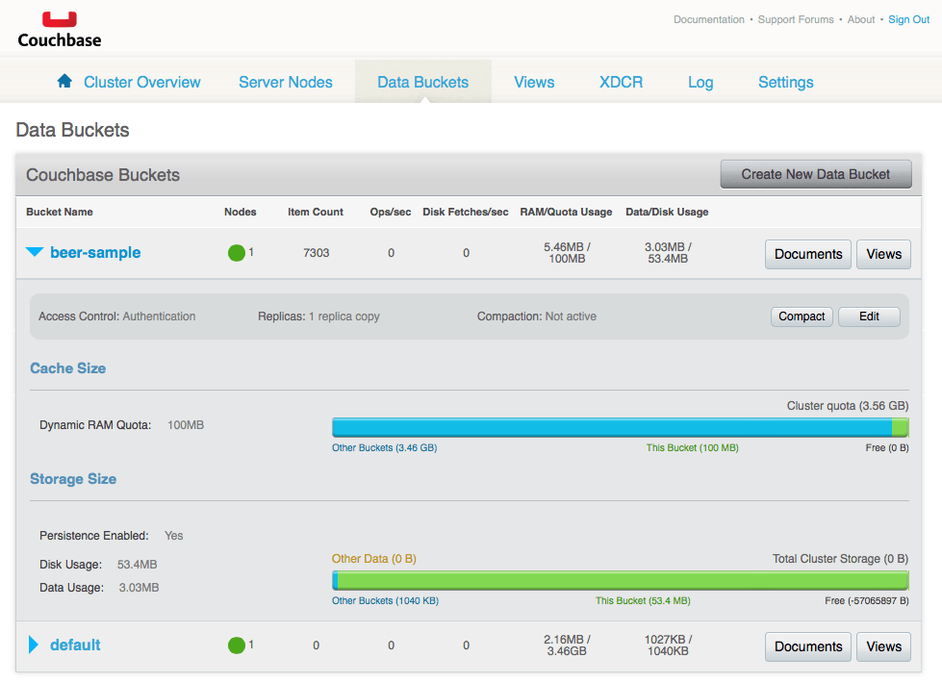Switch to the Views tab
Screen dimensions: 942x683
click(x=534, y=83)
